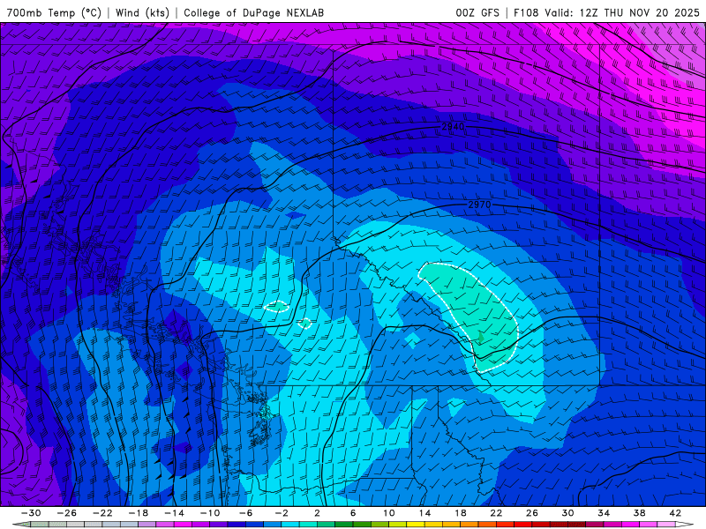The image size is (706, 529).
Task: Click the −10 legend value
Action: point(210,513)
